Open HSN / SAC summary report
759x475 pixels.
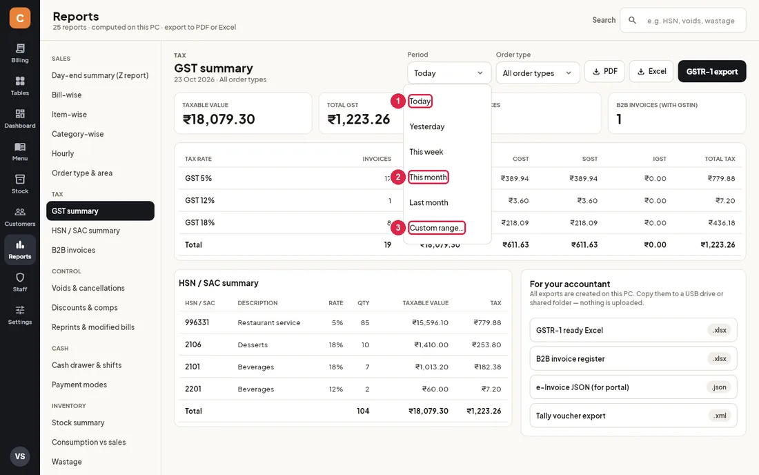(100, 231)
